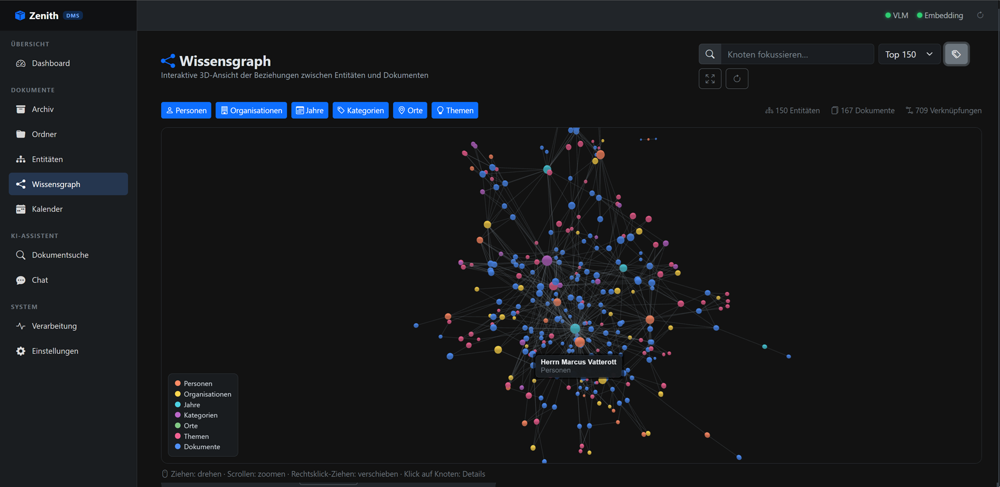Click the 167 Dokumente count text
The height and width of the screenshot is (487, 1000).
(x=867, y=111)
